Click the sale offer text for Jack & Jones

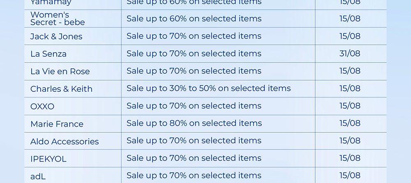tap(194, 36)
